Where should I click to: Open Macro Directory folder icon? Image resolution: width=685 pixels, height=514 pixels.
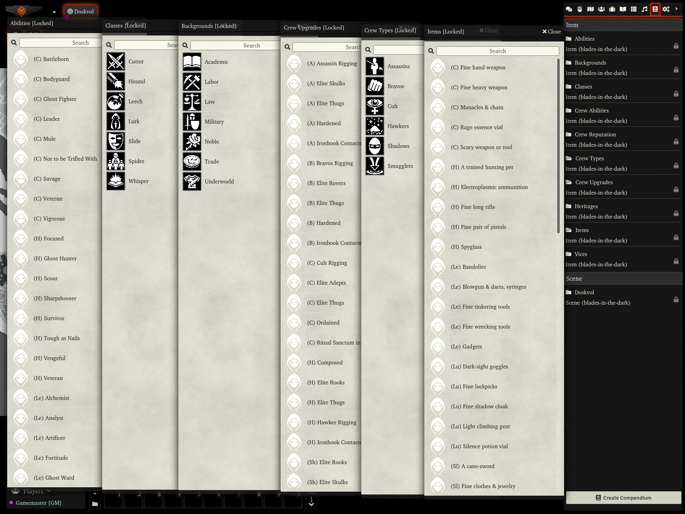click(x=95, y=504)
